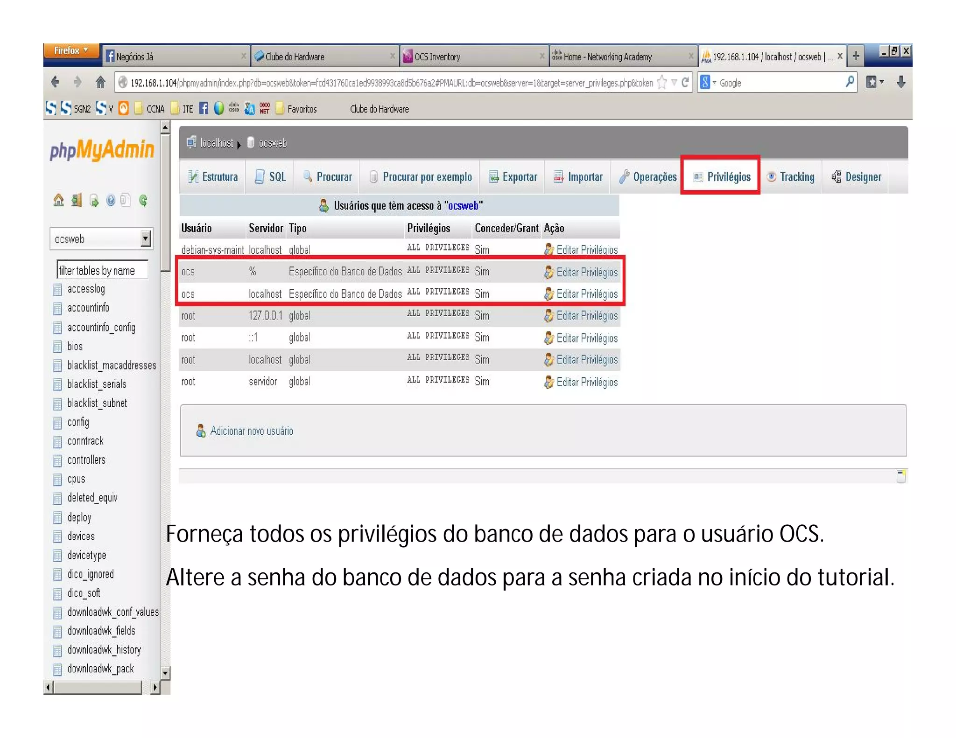Open the query window icon in sidebar
956x738 pixels.
click(x=94, y=201)
